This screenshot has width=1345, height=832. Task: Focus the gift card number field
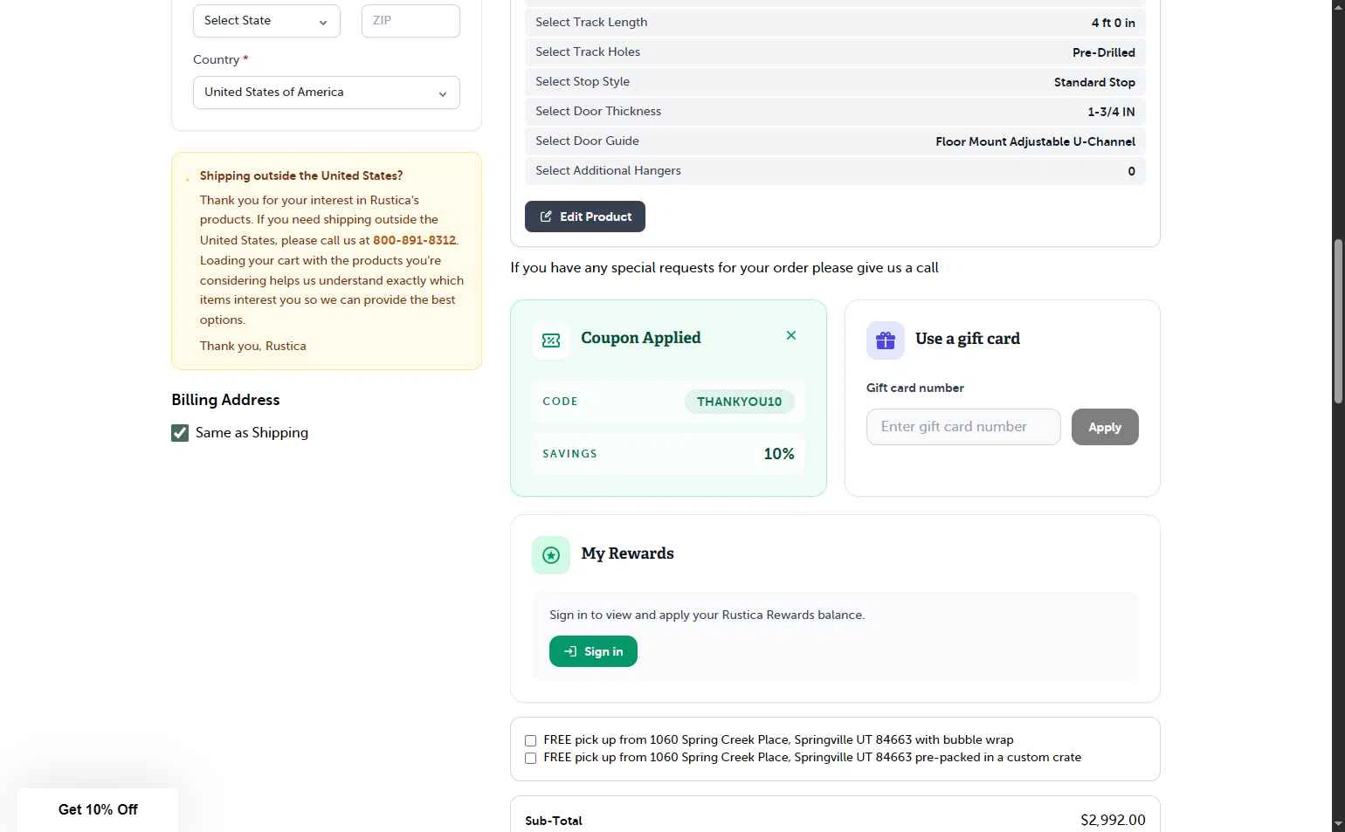(x=963, y=427)
